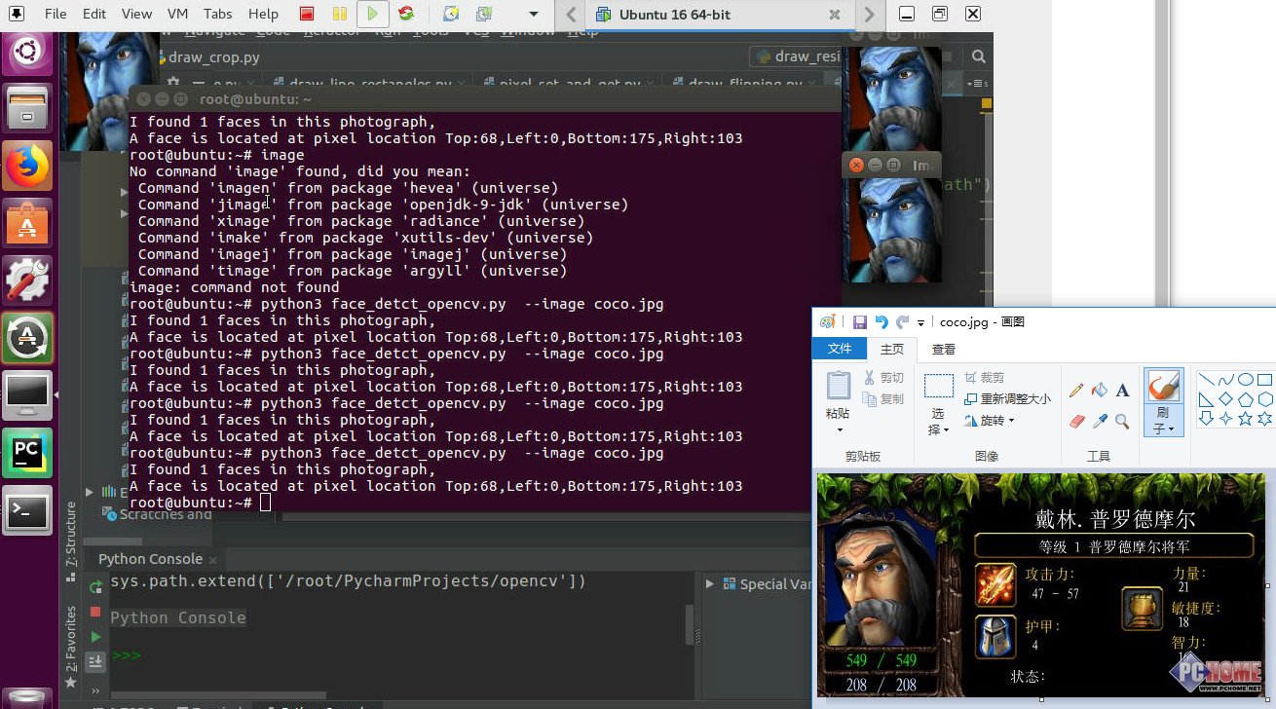Undo last action in Paint
This screenshot has width=1276, height=709.
882,322
